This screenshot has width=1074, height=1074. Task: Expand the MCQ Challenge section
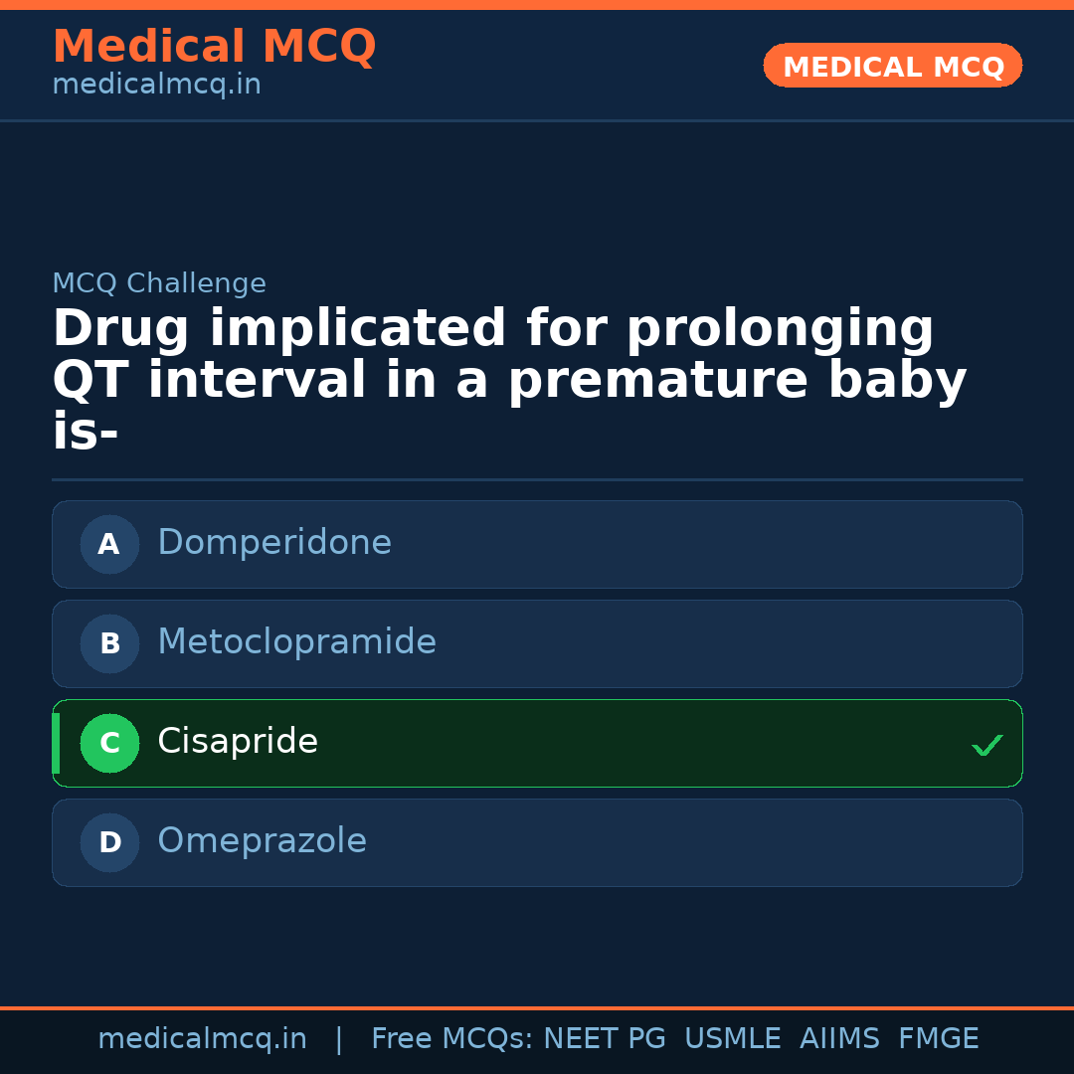(x=159, y=282)
